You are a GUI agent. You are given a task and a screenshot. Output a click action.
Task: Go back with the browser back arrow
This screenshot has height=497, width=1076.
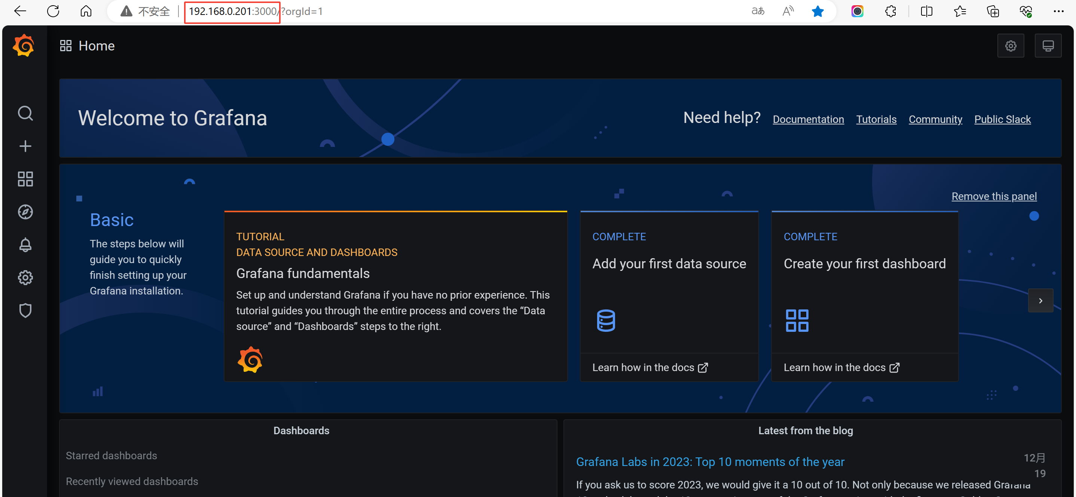click(x=19, y=11)
